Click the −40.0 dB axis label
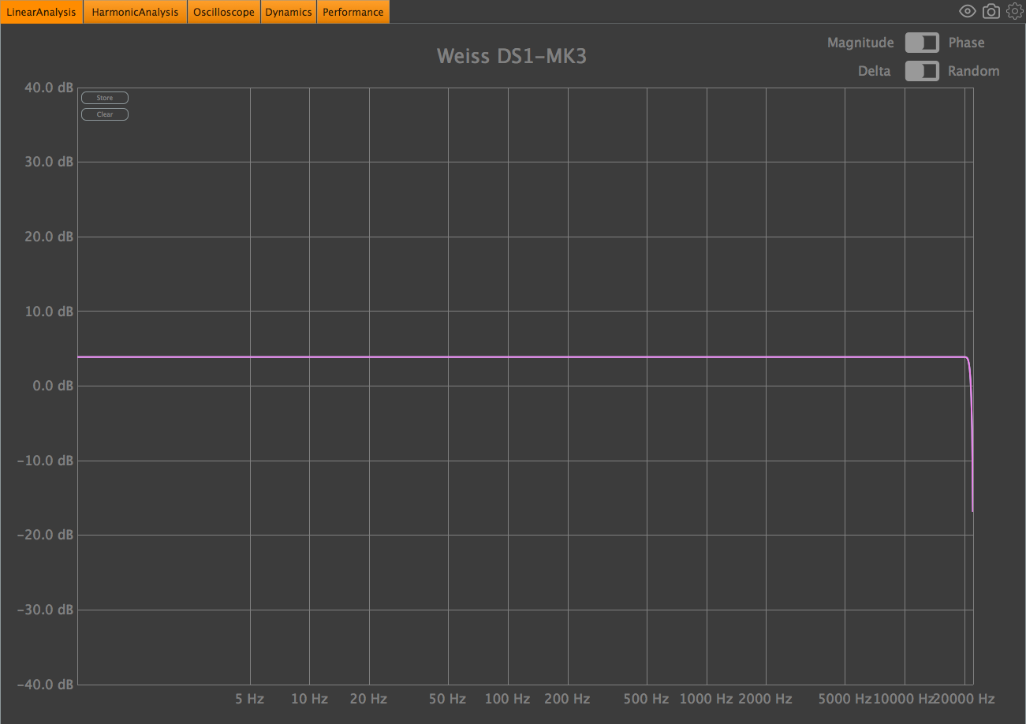Viewport: 1026px width, 724px height. [45, 684]
